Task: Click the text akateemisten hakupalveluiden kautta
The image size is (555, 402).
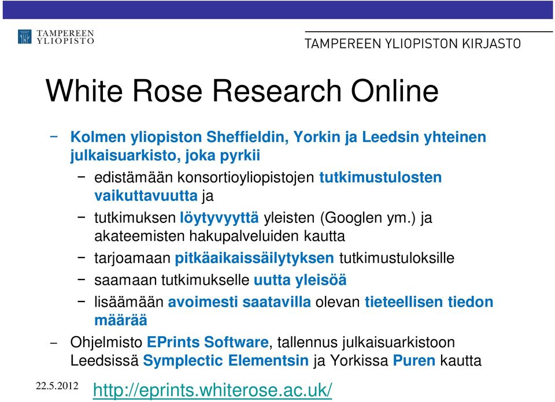Action: (x=220, y=236)
